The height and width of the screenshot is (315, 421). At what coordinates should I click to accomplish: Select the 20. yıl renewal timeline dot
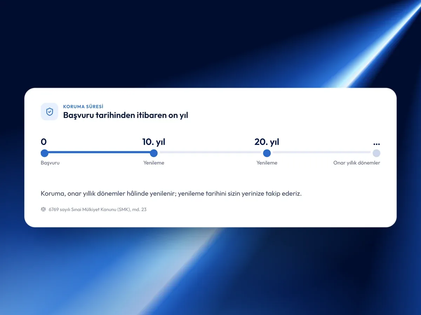tap(267, 153)
